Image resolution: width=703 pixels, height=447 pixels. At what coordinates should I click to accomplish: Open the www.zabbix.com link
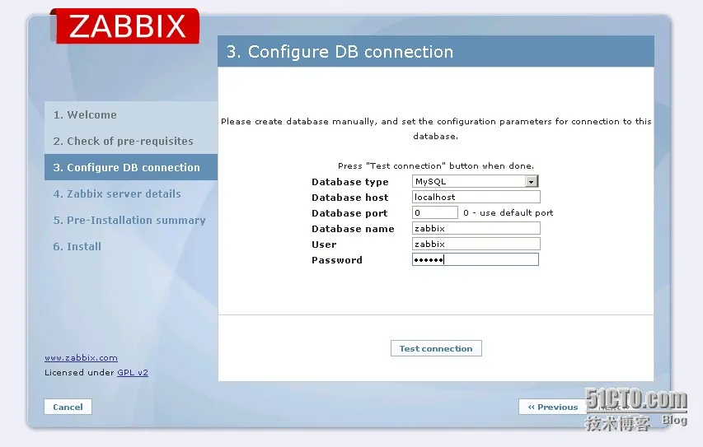pyautogui.click(x=81, y=358)
